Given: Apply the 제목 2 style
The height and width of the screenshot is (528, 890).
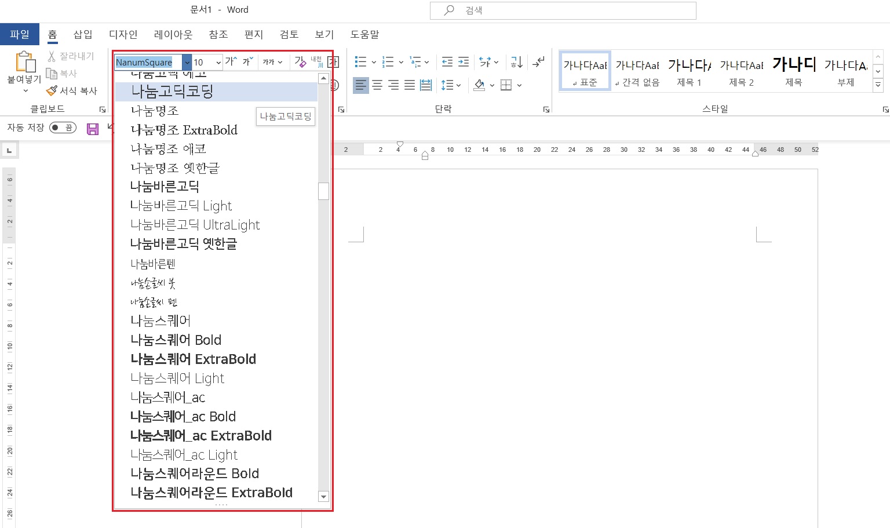Looking at the screenshot, I should 742,71.
